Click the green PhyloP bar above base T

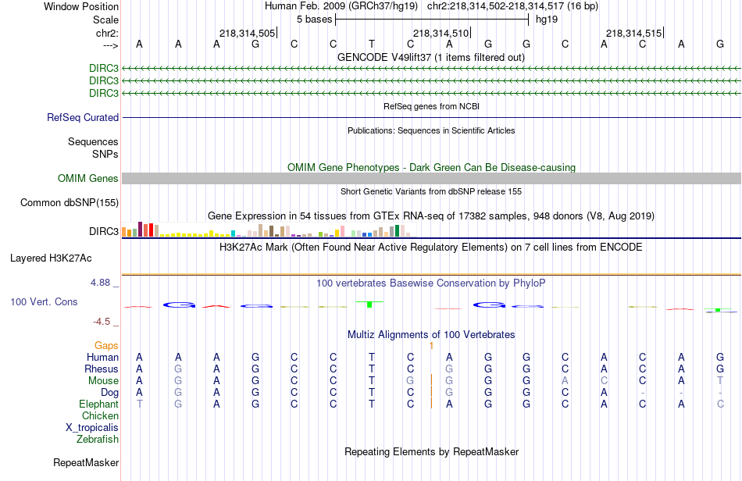point(369,304)
